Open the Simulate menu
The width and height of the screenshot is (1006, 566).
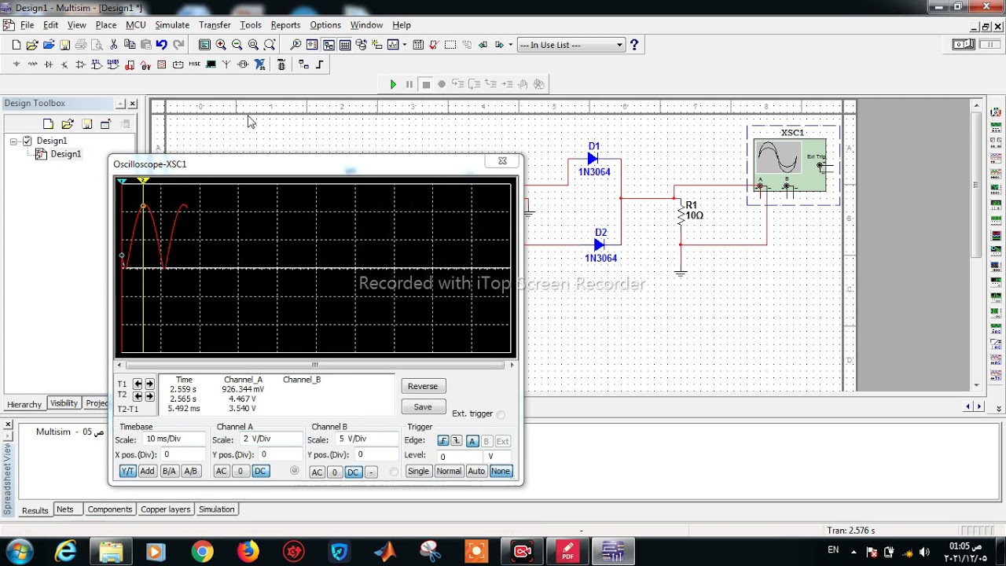pyautogui.click(x=171, y=25)
